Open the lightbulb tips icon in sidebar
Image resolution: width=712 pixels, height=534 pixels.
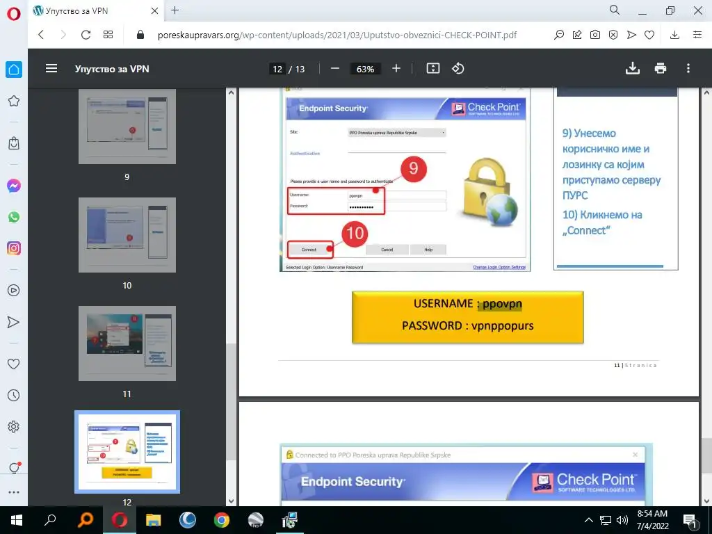(x=14, y=468)
